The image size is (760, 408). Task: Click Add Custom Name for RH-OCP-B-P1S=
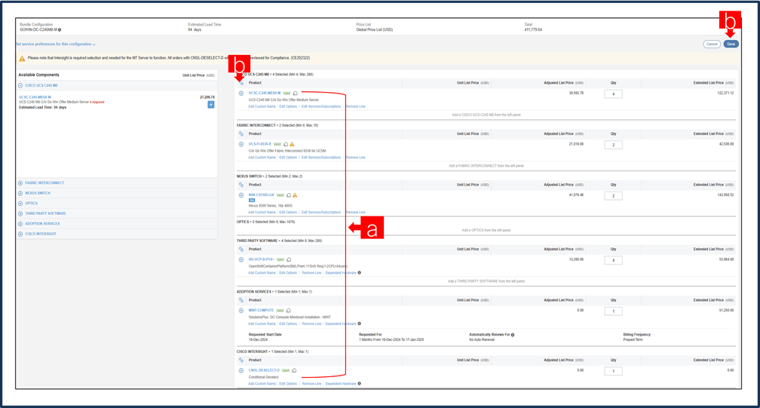(262, 273)
